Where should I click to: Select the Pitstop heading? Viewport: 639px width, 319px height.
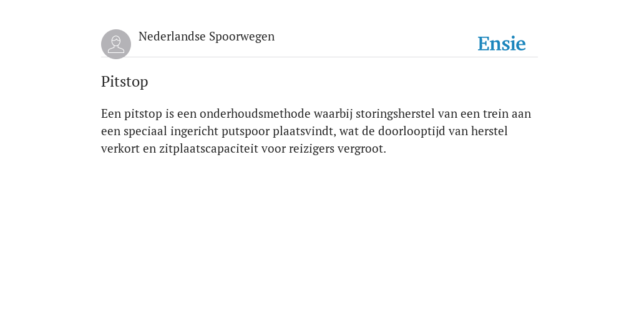pos(125,82)
